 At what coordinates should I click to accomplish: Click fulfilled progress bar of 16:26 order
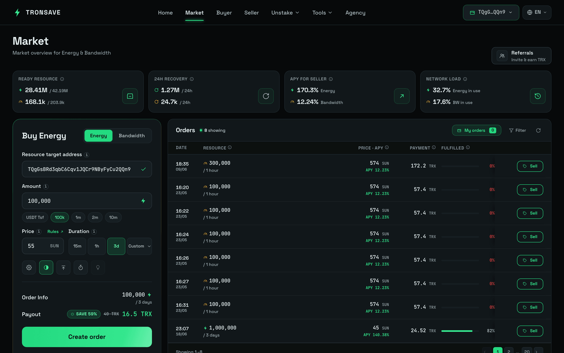click(x=460, y=261)
